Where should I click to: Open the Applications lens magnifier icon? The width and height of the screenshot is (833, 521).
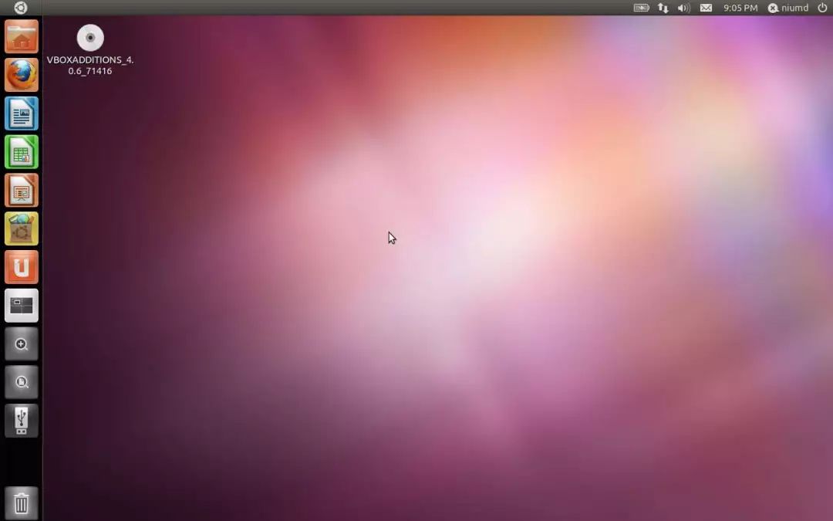(21, 343)
